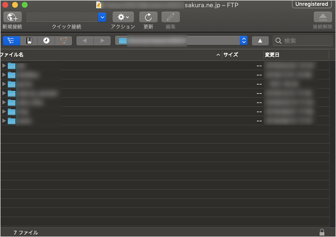Switch to the bookmarks view

[x=29, y=40]
